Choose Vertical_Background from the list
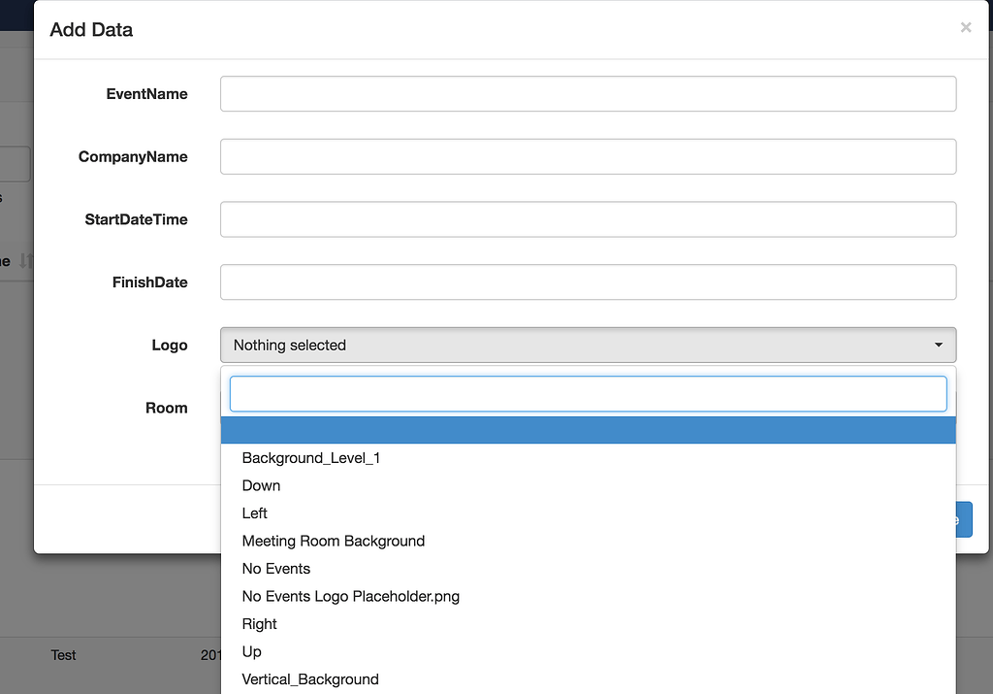 [588, 679]
